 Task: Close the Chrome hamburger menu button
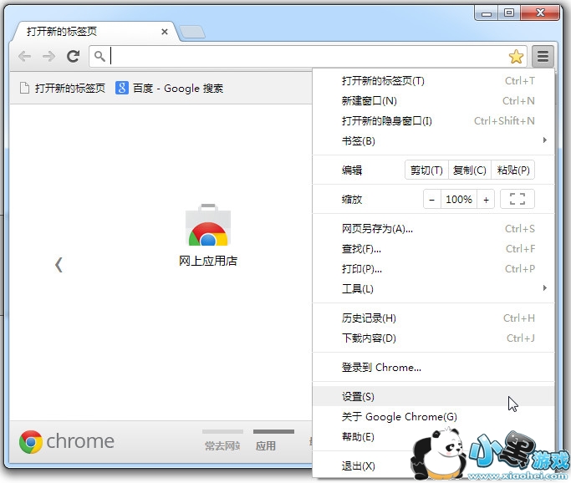point(543,56)
